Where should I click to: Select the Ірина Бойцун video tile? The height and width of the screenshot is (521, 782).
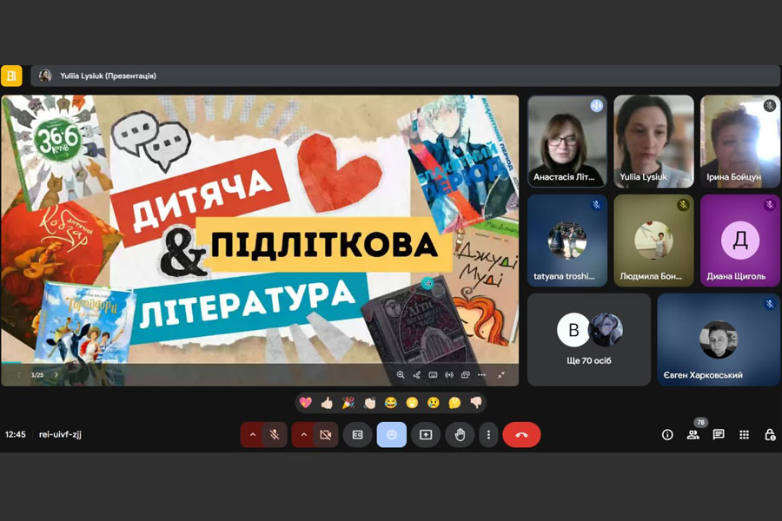[x=740, y=142]
